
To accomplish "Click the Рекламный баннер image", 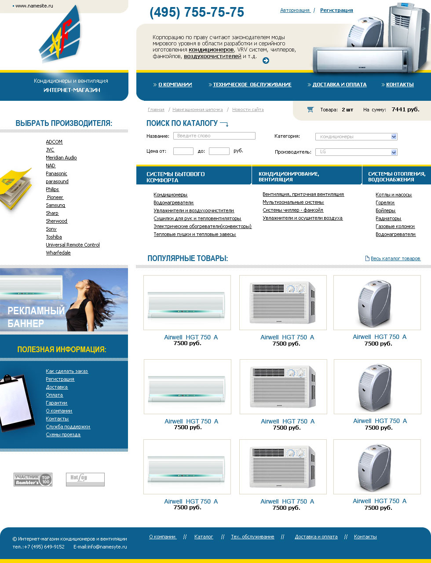I will point(64,300).
